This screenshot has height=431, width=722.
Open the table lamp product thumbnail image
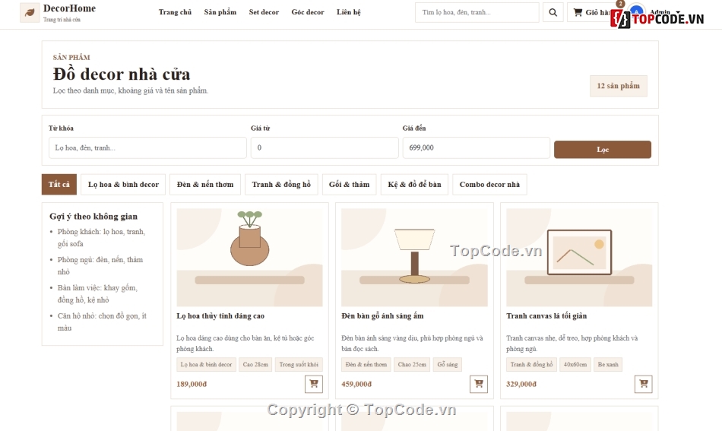414,258
